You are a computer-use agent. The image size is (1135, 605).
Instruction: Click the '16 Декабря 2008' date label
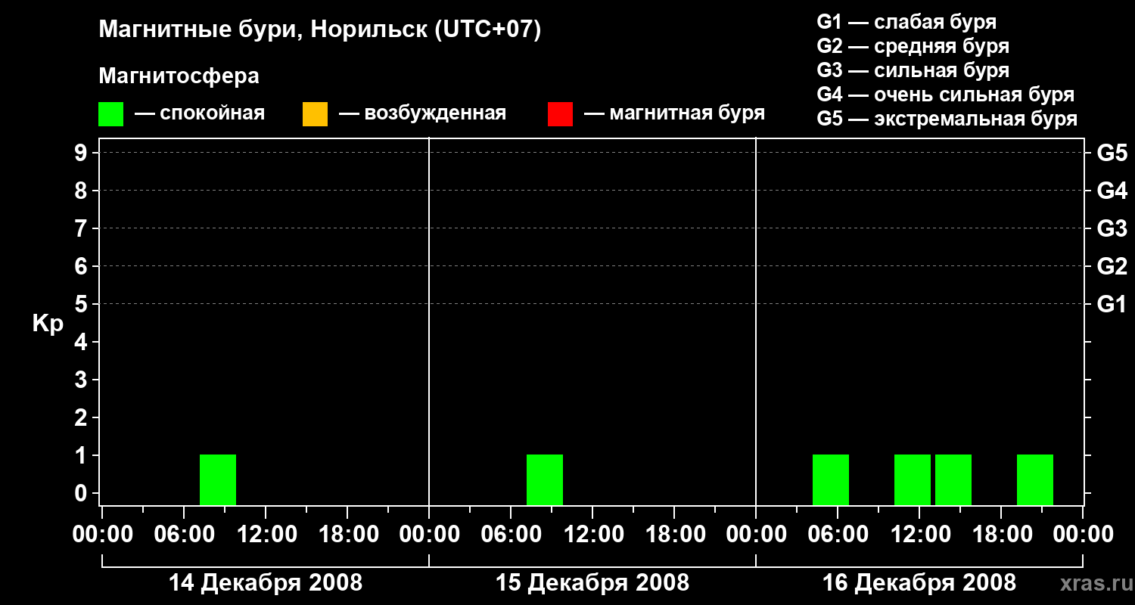[919, 583]
